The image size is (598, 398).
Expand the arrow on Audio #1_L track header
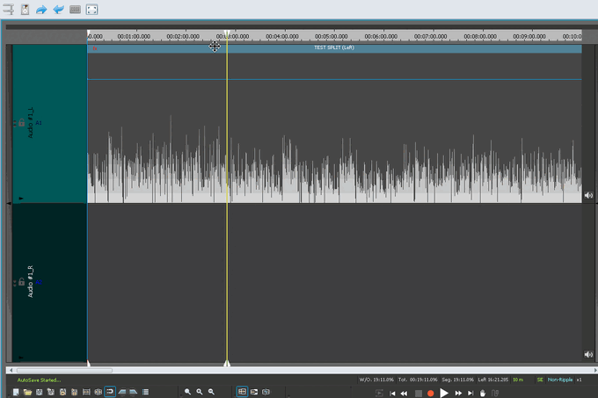(x=21, y=199)
